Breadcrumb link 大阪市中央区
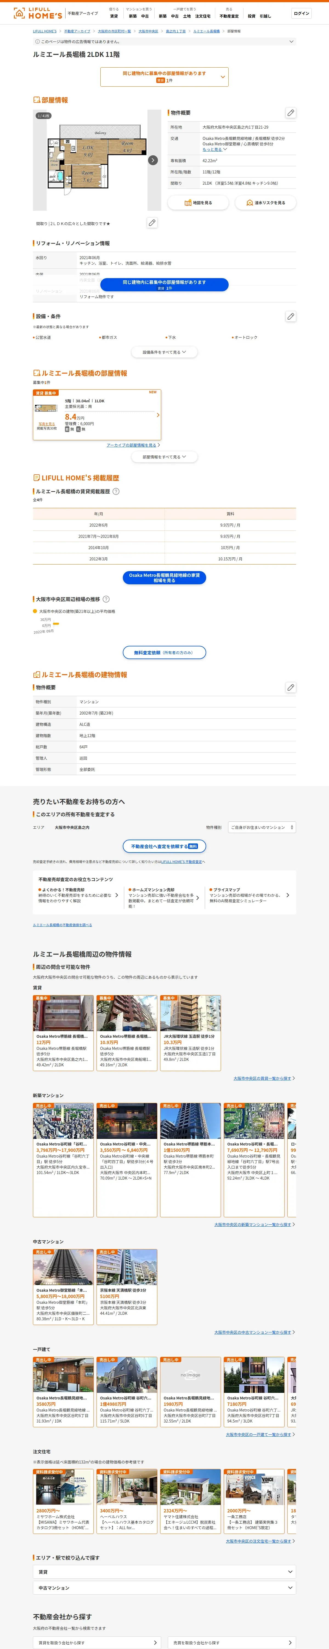 [148, 31]
